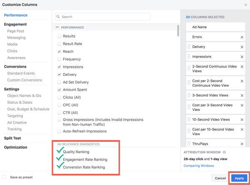Remove Cost per 3-Second Video View column
This screenshot has width=250, height=185.
242,105
